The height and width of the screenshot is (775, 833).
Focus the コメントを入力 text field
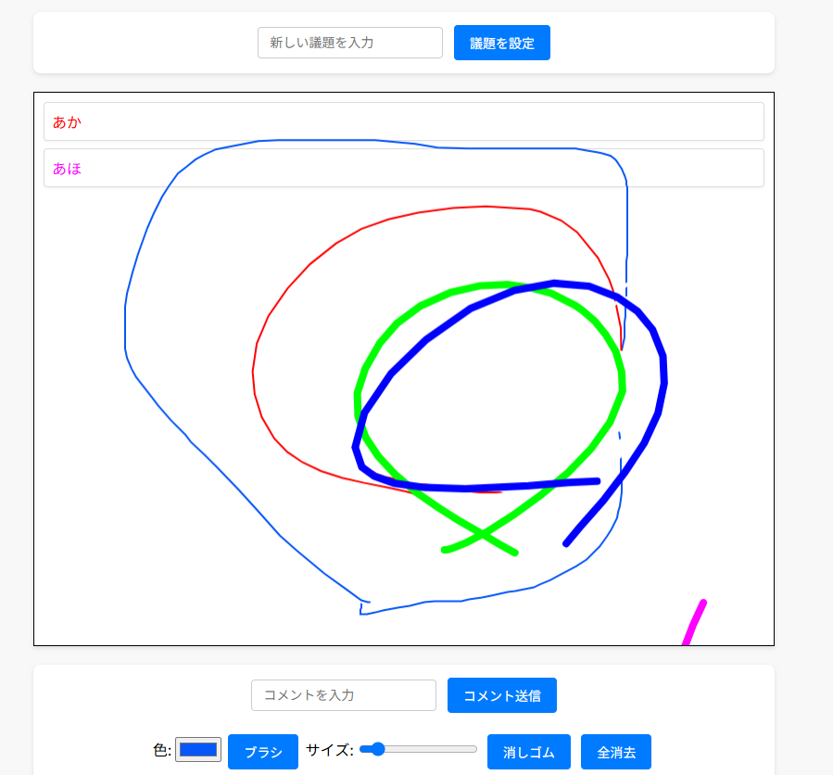(344, 695)
